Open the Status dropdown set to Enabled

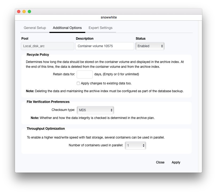click(150, 46)
